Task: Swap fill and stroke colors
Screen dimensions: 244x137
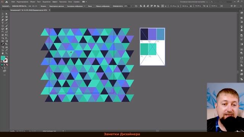Action: tap(7, 57)
